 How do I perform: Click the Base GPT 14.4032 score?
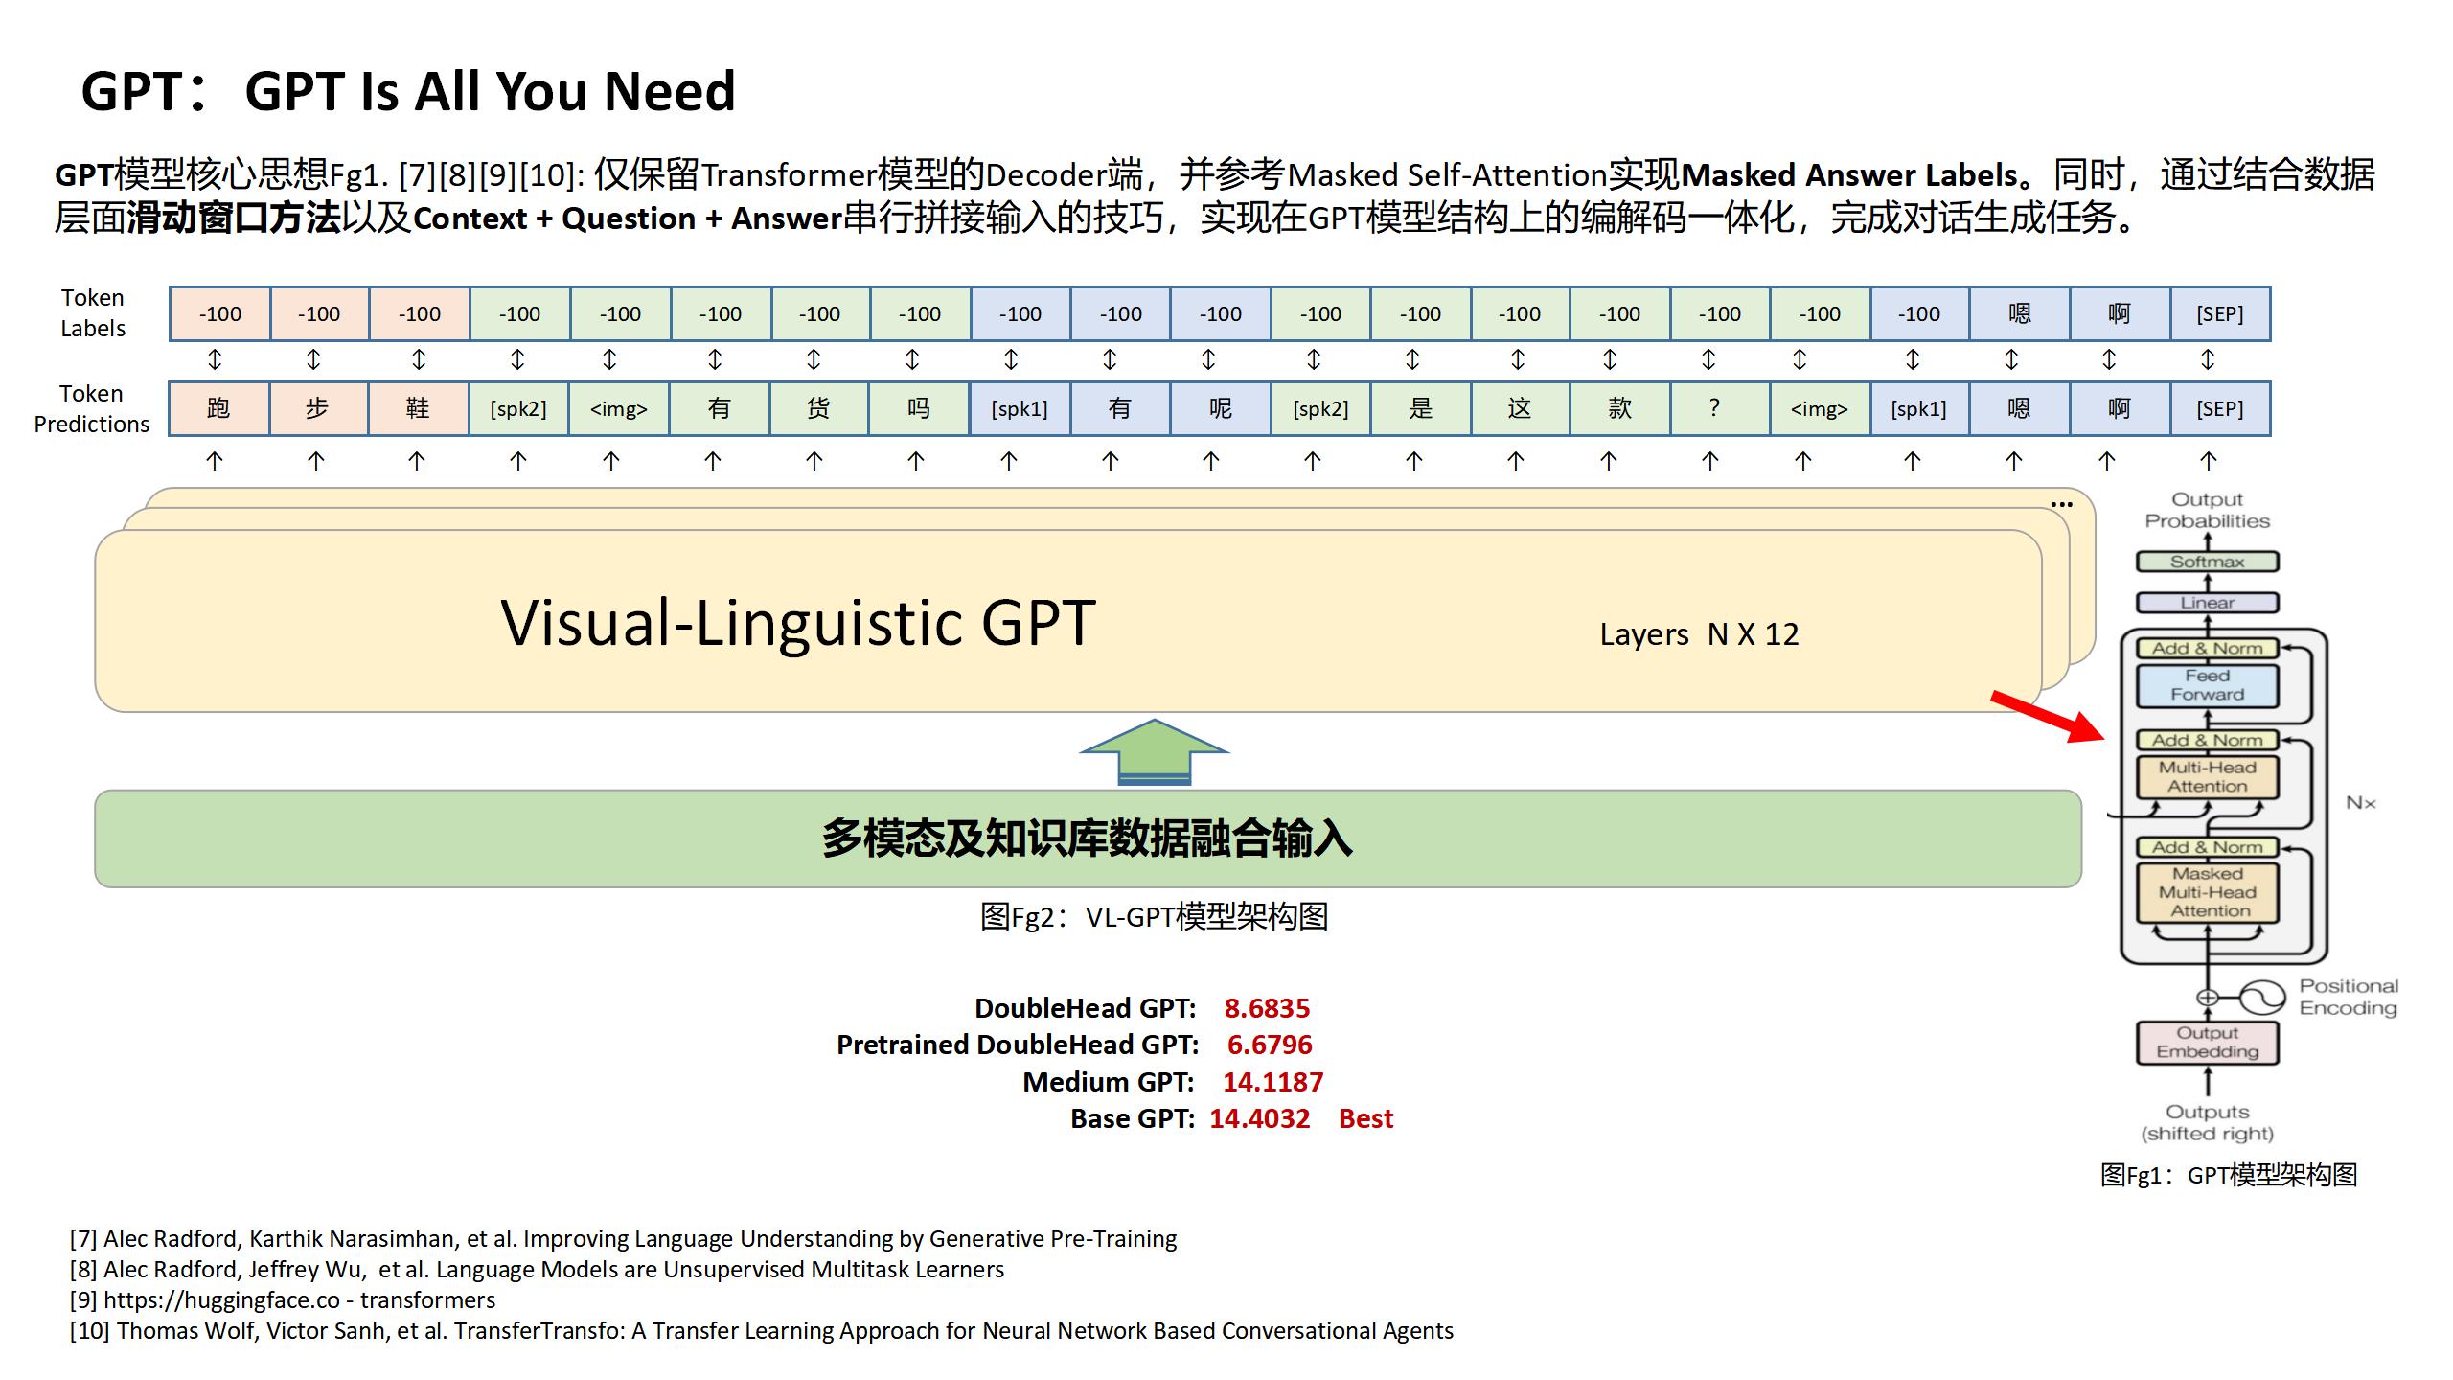click(1258, 1118)
